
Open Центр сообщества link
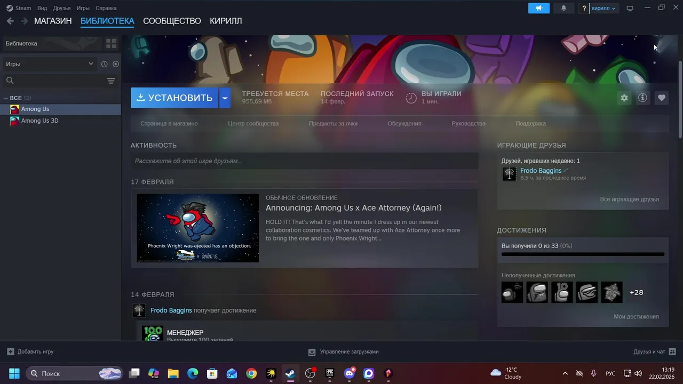tap(253, 123)
